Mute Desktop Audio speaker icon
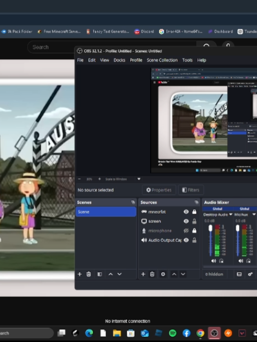 214,261
